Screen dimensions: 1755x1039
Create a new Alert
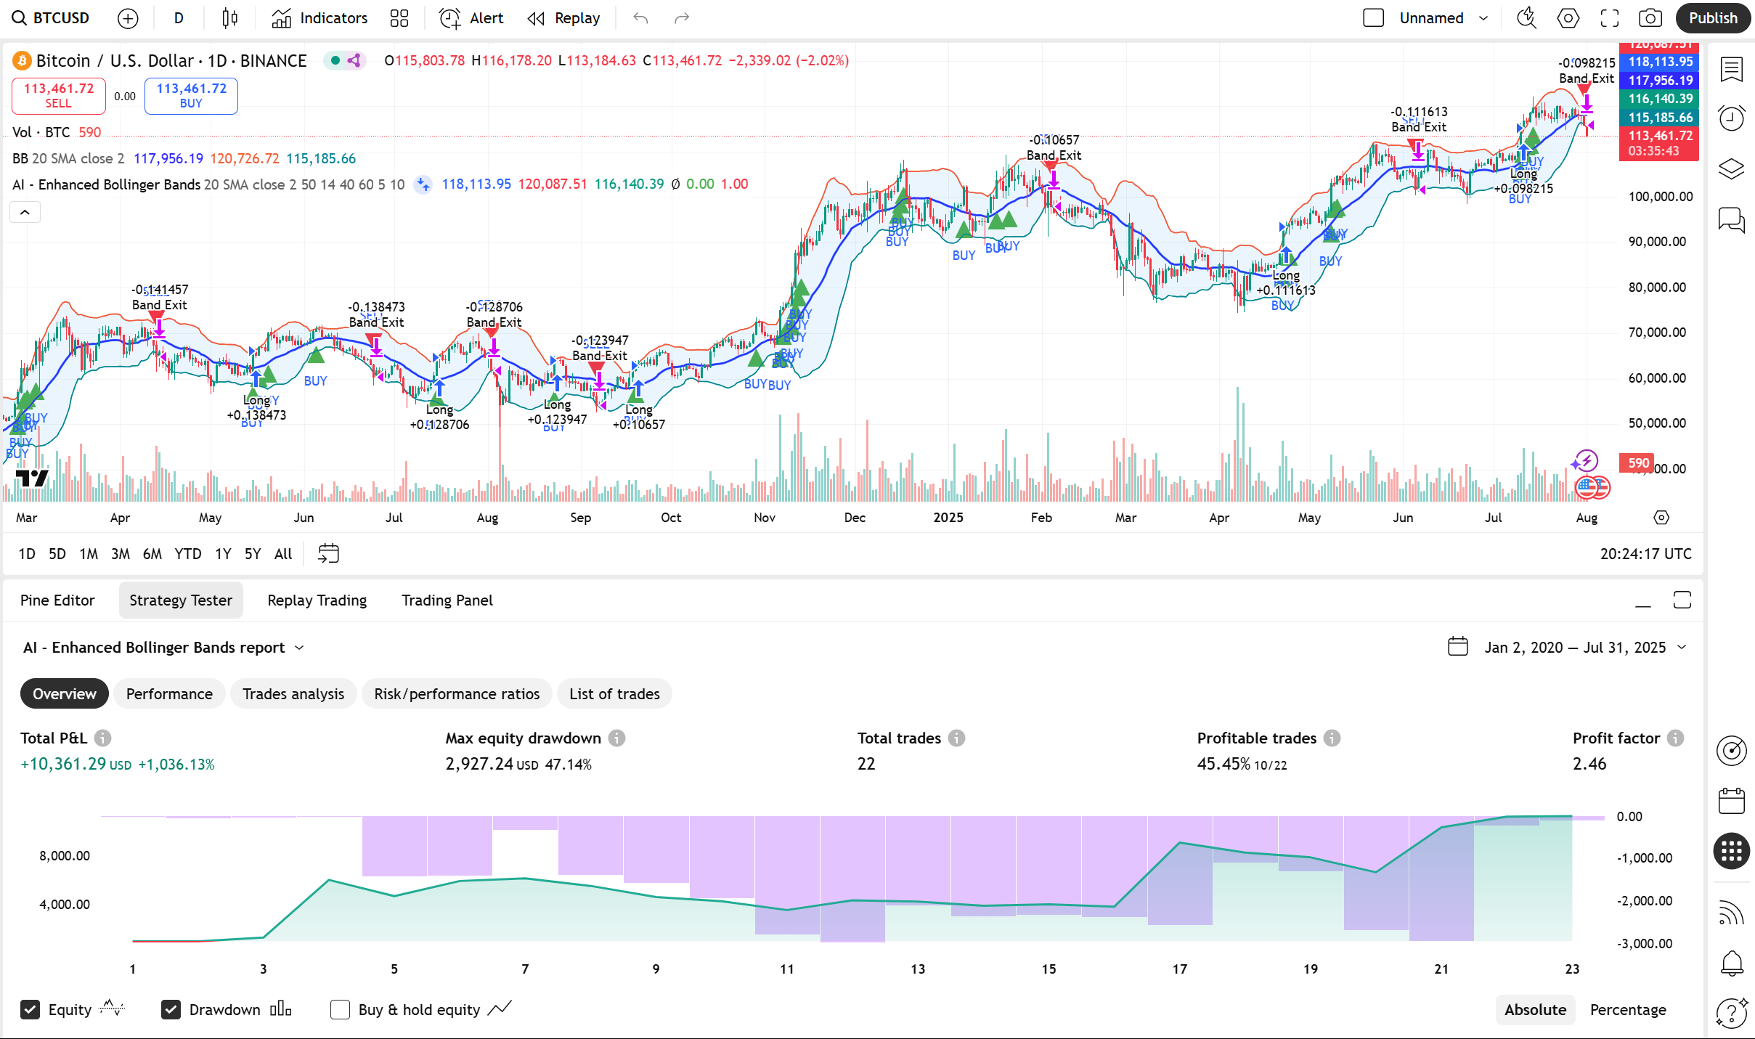471,18
